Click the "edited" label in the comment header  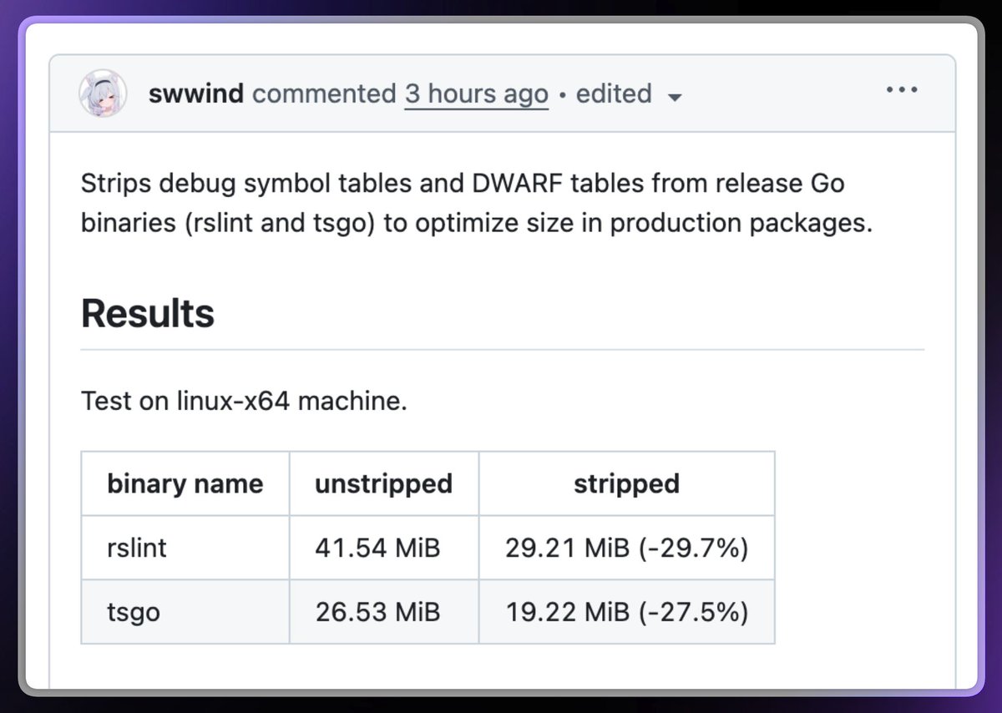point(614,94)
